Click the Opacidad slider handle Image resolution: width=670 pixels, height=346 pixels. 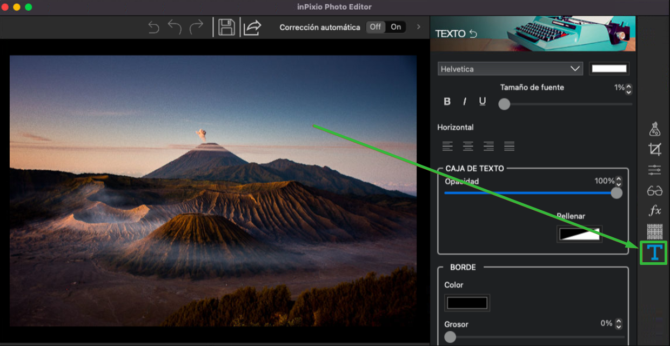617,193
